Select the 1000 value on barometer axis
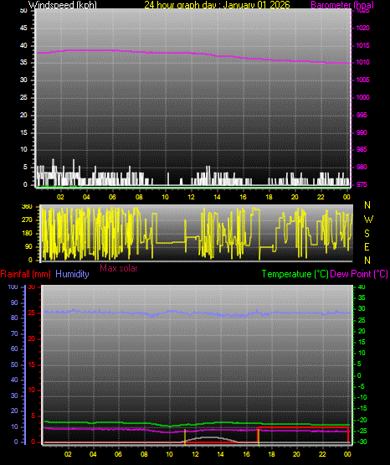Image resolution: width=390 pixels, height=465 pixels. [362, 97]
